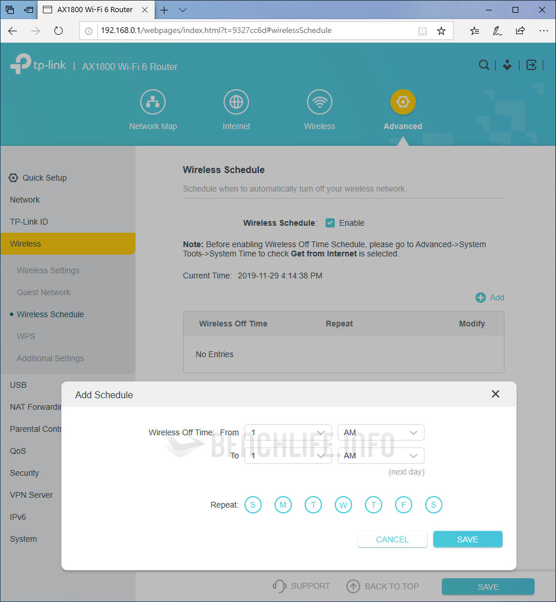The image size is (556, 602).
Task: Expand the From hour dropdown
Action: click(288, 432)
